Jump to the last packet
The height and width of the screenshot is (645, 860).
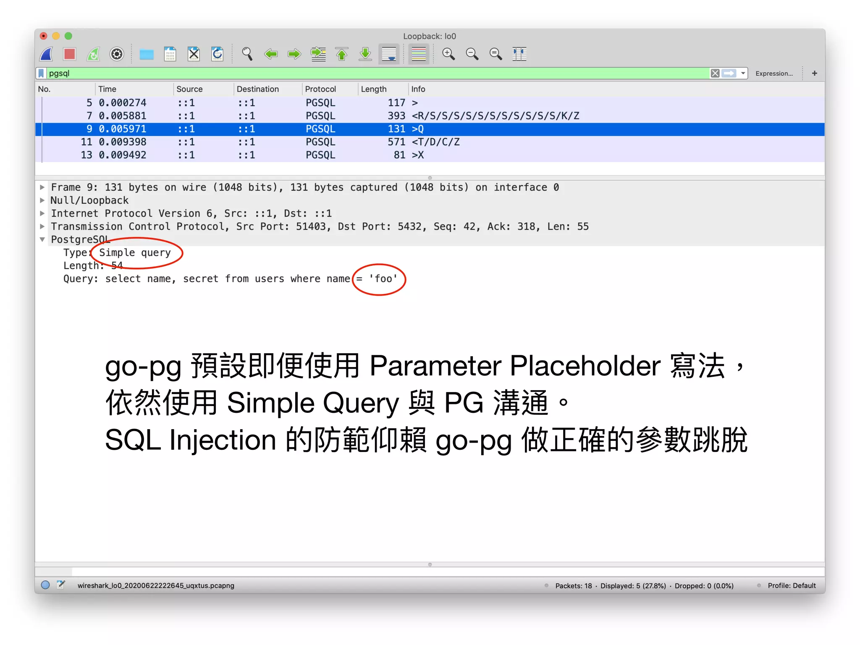point(365,54)
